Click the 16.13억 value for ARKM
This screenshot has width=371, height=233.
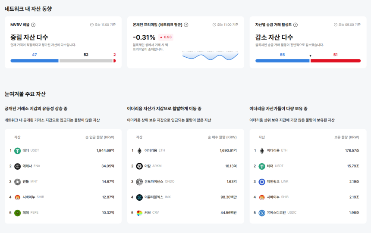[x=231, y=166]
